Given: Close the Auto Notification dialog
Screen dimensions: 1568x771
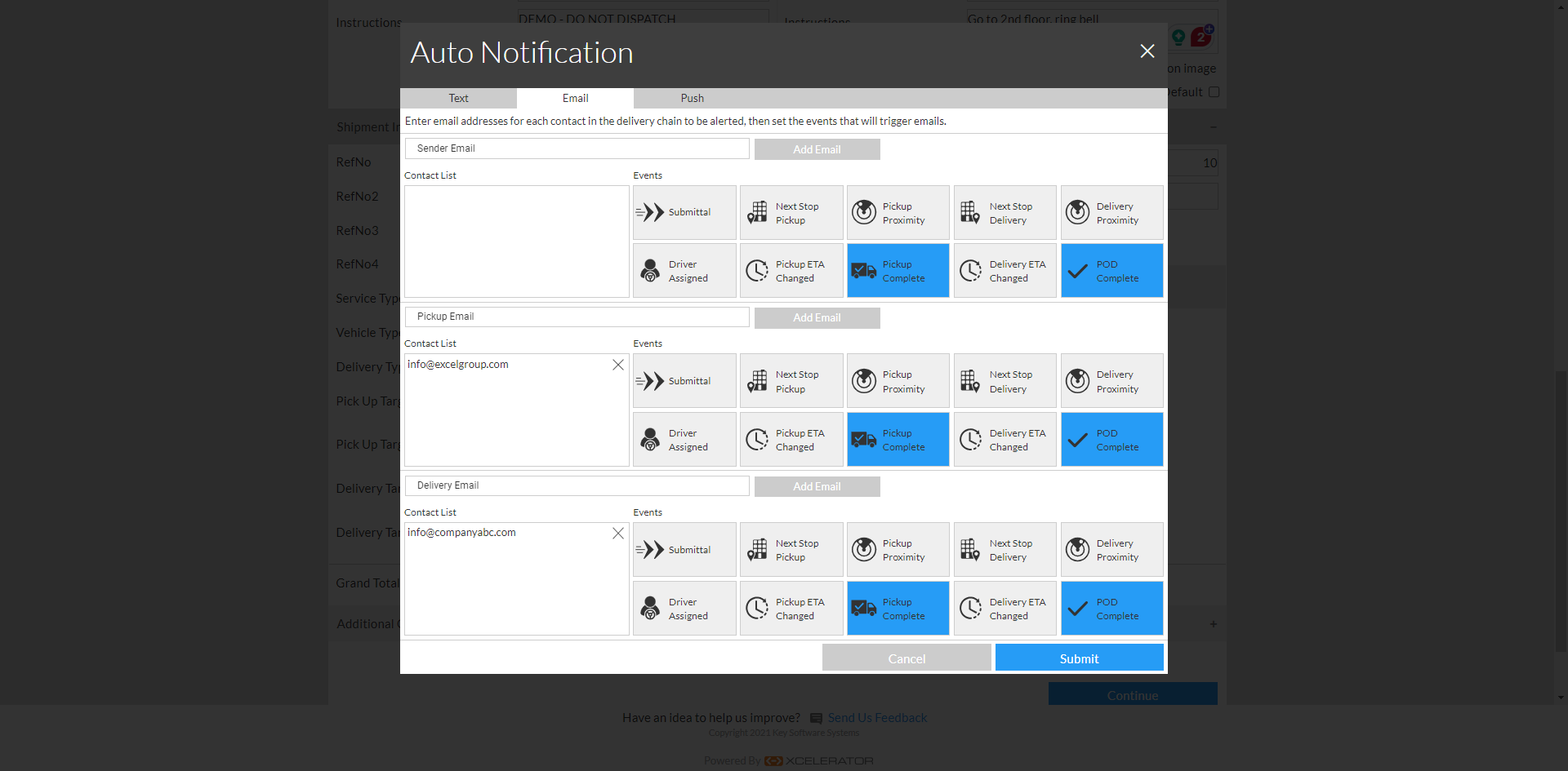Looking at the screenshot, I should (x=1147, y=51).
